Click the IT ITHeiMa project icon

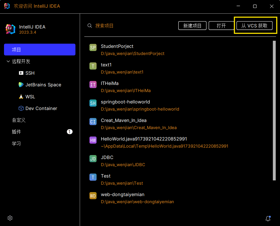click(x=93, y=85)
